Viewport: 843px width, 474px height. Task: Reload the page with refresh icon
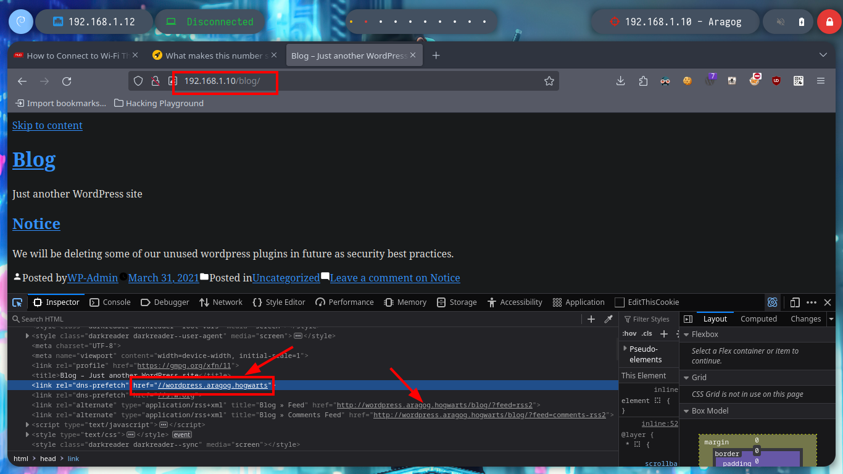67,81
